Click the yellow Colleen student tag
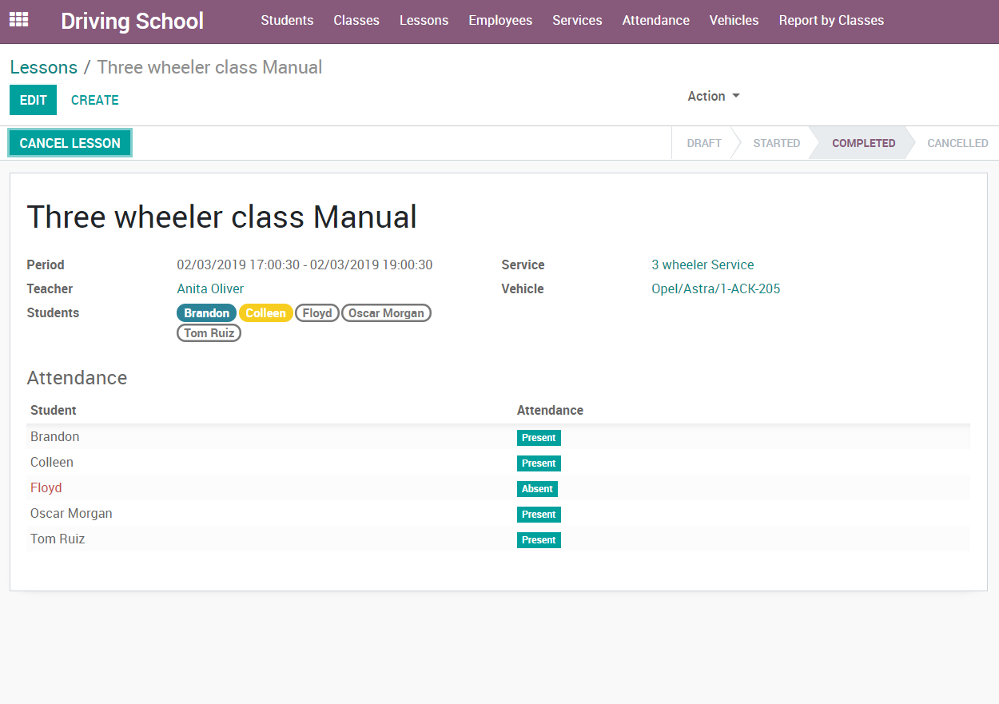Screen dimensions: 999x704 265,313
